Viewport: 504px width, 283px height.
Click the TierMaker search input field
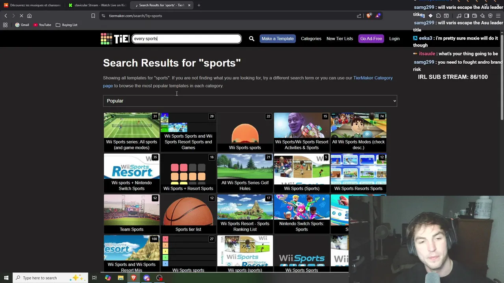point(187,39)
